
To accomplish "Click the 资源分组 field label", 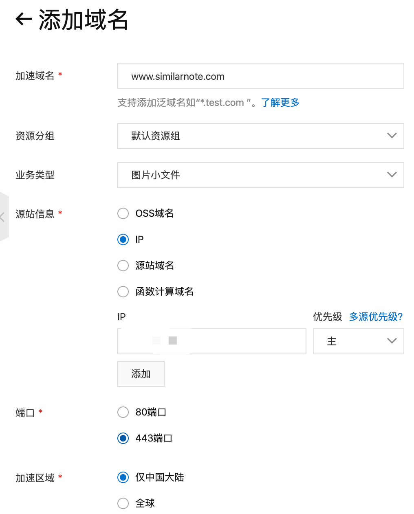I will (35, 136).
